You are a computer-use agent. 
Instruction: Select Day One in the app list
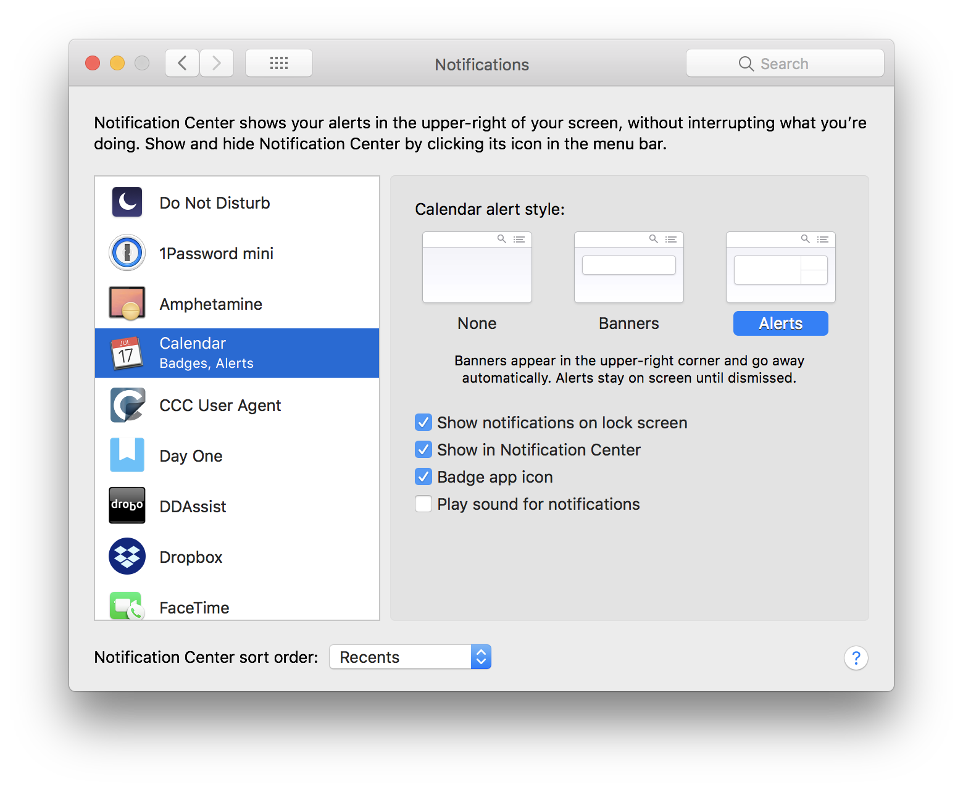click(x=237, y=455)
